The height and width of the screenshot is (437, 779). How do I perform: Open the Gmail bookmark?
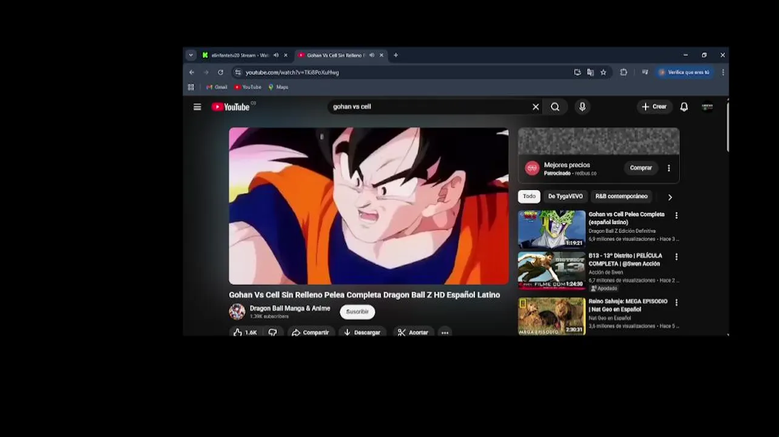217,87
